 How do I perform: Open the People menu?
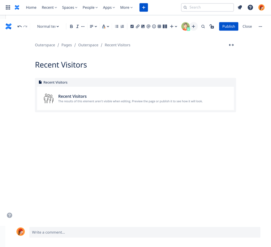(x=90, y=7)
